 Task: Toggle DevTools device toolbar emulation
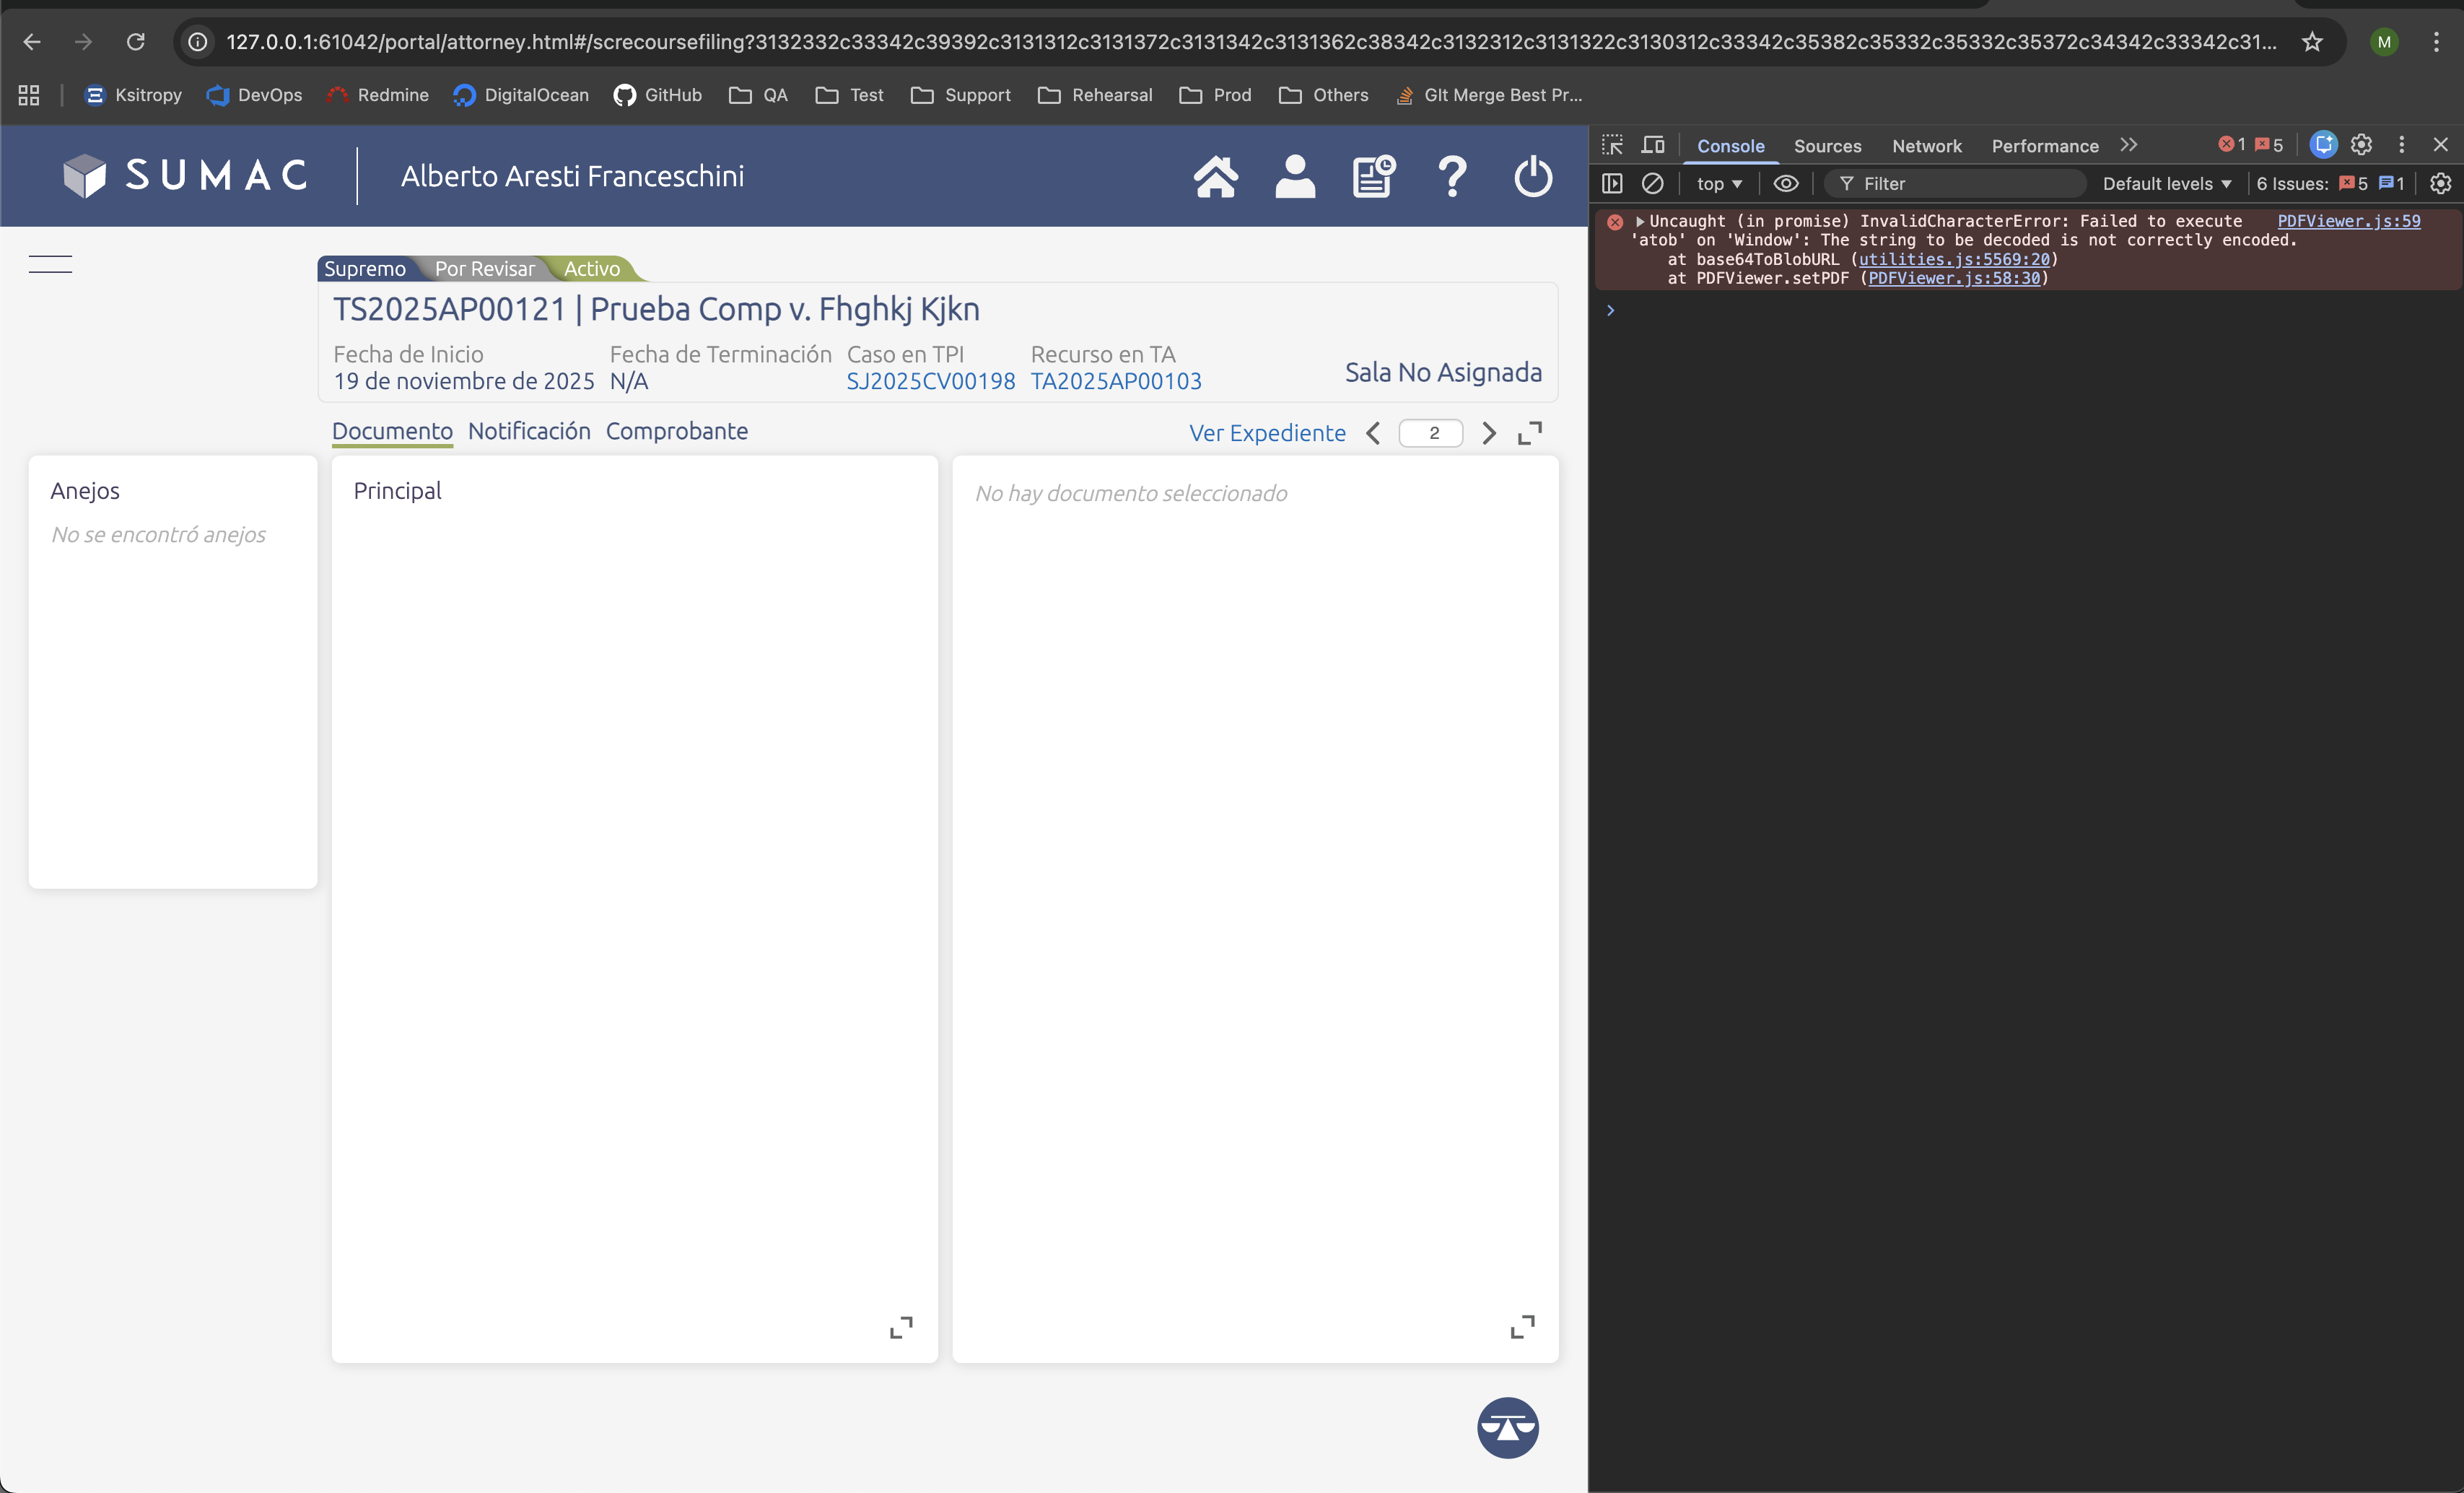pos(1653,145)
